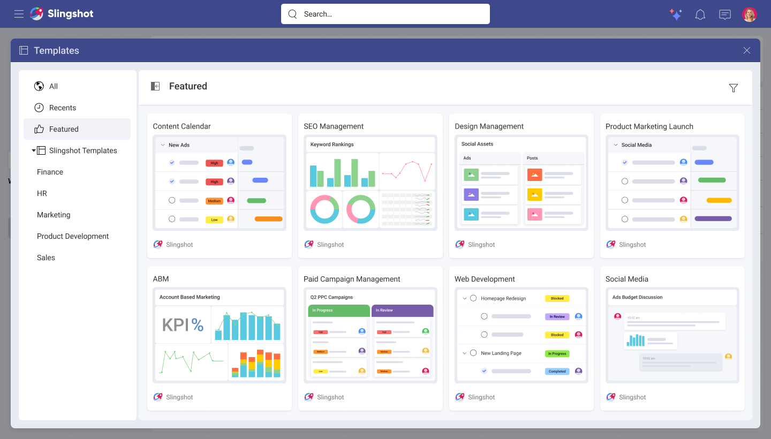Screen dimensions: 771x439
Task: Open the templates filter funnel
Action: point(734,88)
